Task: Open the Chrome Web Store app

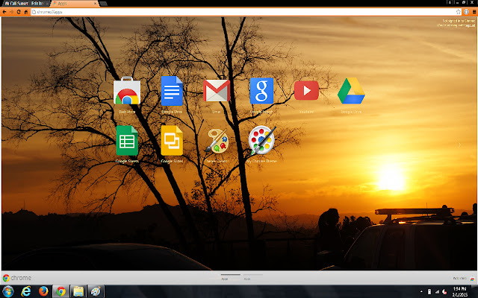Action: (127, 91)
